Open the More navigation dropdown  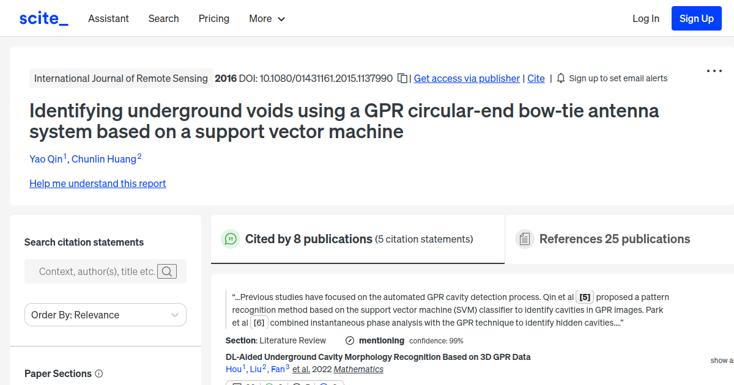(x=267, y=18)
